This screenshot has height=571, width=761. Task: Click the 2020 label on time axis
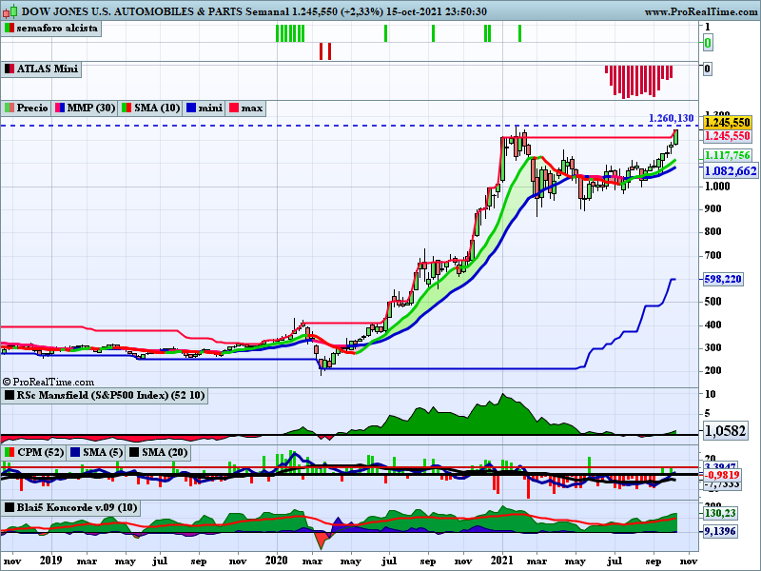[x=277, y=561]
